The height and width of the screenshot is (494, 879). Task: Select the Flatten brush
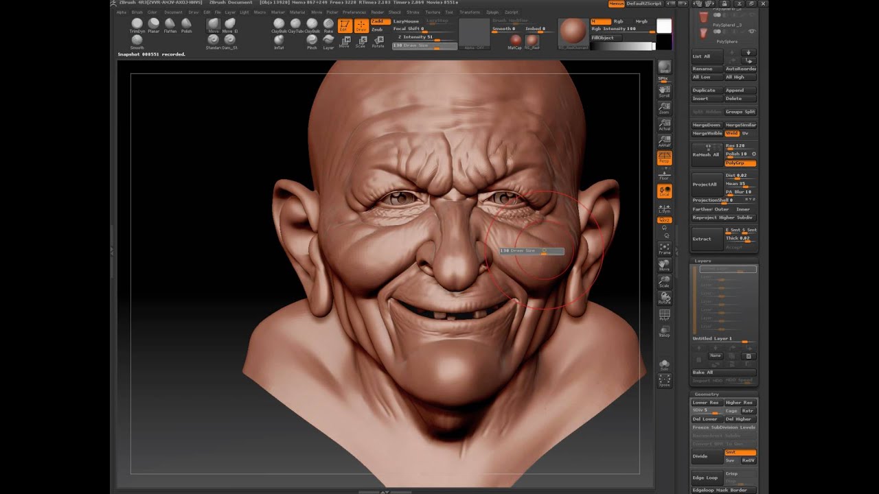(x=170, y=25)
